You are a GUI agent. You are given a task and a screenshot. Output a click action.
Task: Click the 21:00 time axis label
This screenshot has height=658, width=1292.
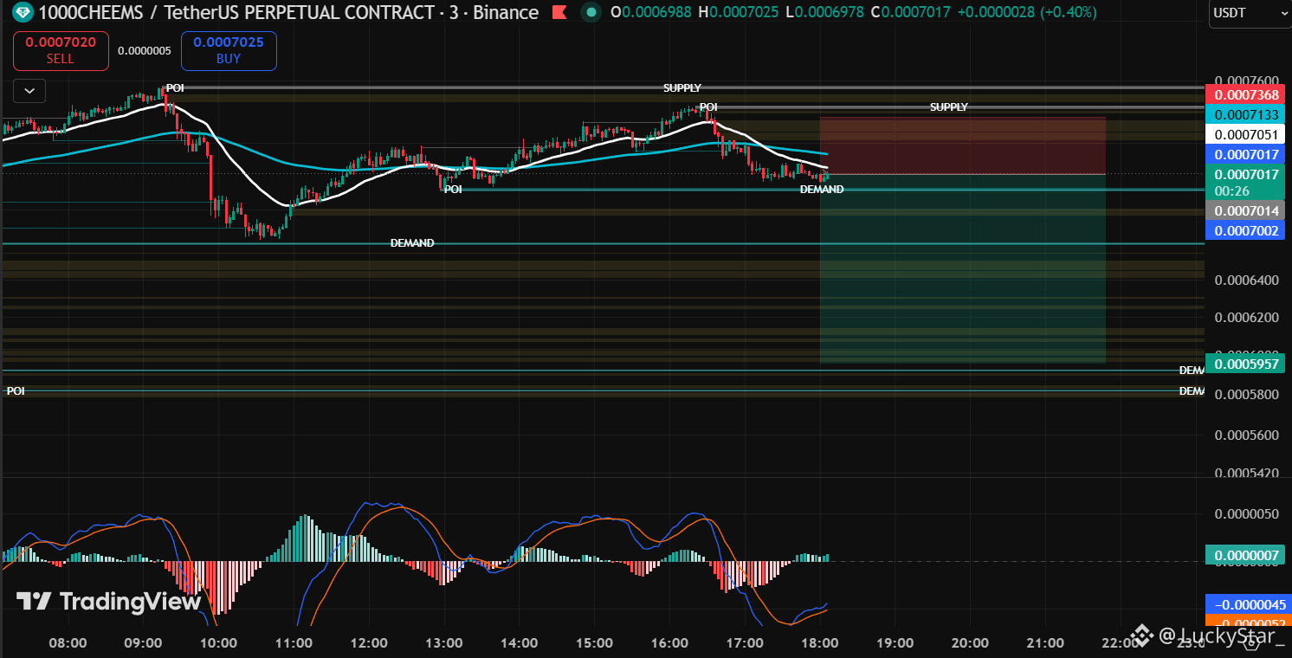tap(1045, 642)
